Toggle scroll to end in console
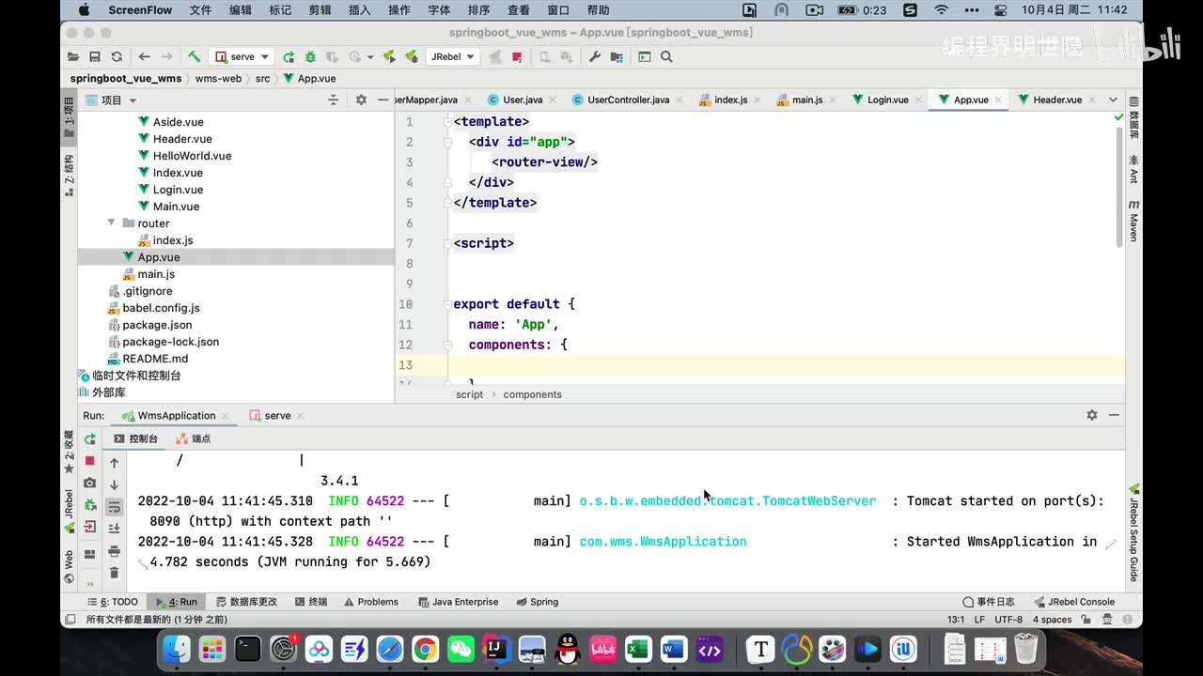Image resolution: width=1203 pixels, height=676 pixels. pos(114,529)
